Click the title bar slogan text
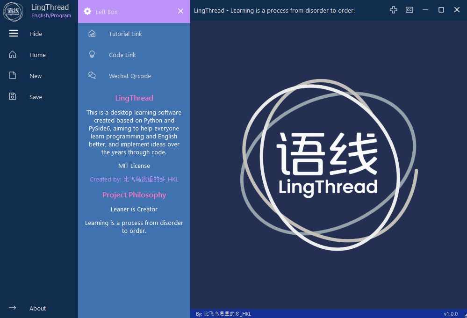 [x=274, y=10]
